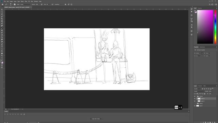The width and height of the screenshot is (218, 123).
Task: Toggle visibility of the selected layer
Action: 195,99
